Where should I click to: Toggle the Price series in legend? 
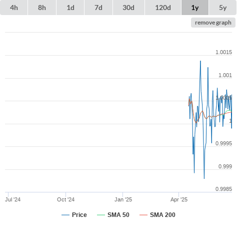[x=74, y=215]
